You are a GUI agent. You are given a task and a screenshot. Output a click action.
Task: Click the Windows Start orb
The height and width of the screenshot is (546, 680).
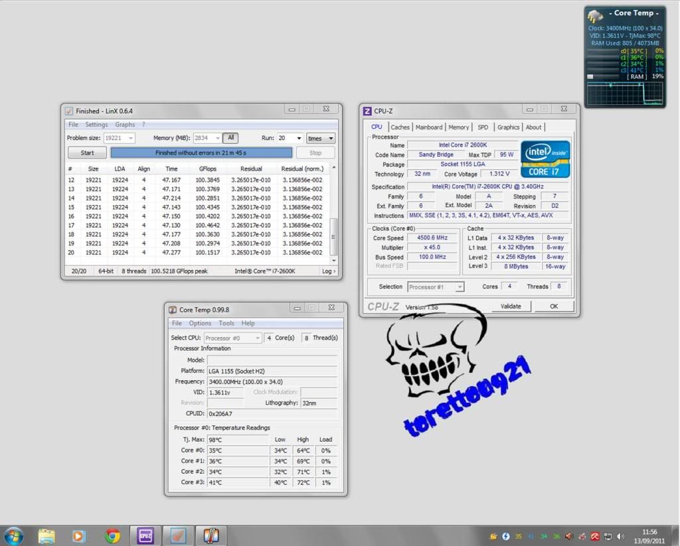(x=14, y=535)
